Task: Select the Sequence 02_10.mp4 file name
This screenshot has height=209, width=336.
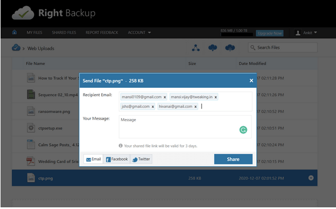Action: pos(58,94)
